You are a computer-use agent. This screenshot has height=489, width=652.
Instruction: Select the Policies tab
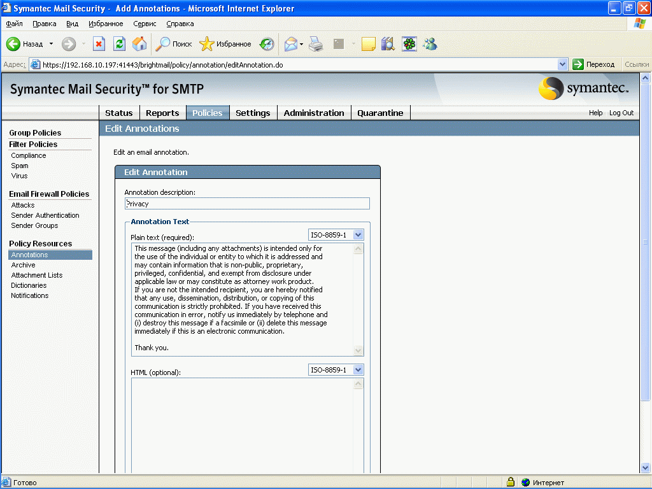coord(208,113)
